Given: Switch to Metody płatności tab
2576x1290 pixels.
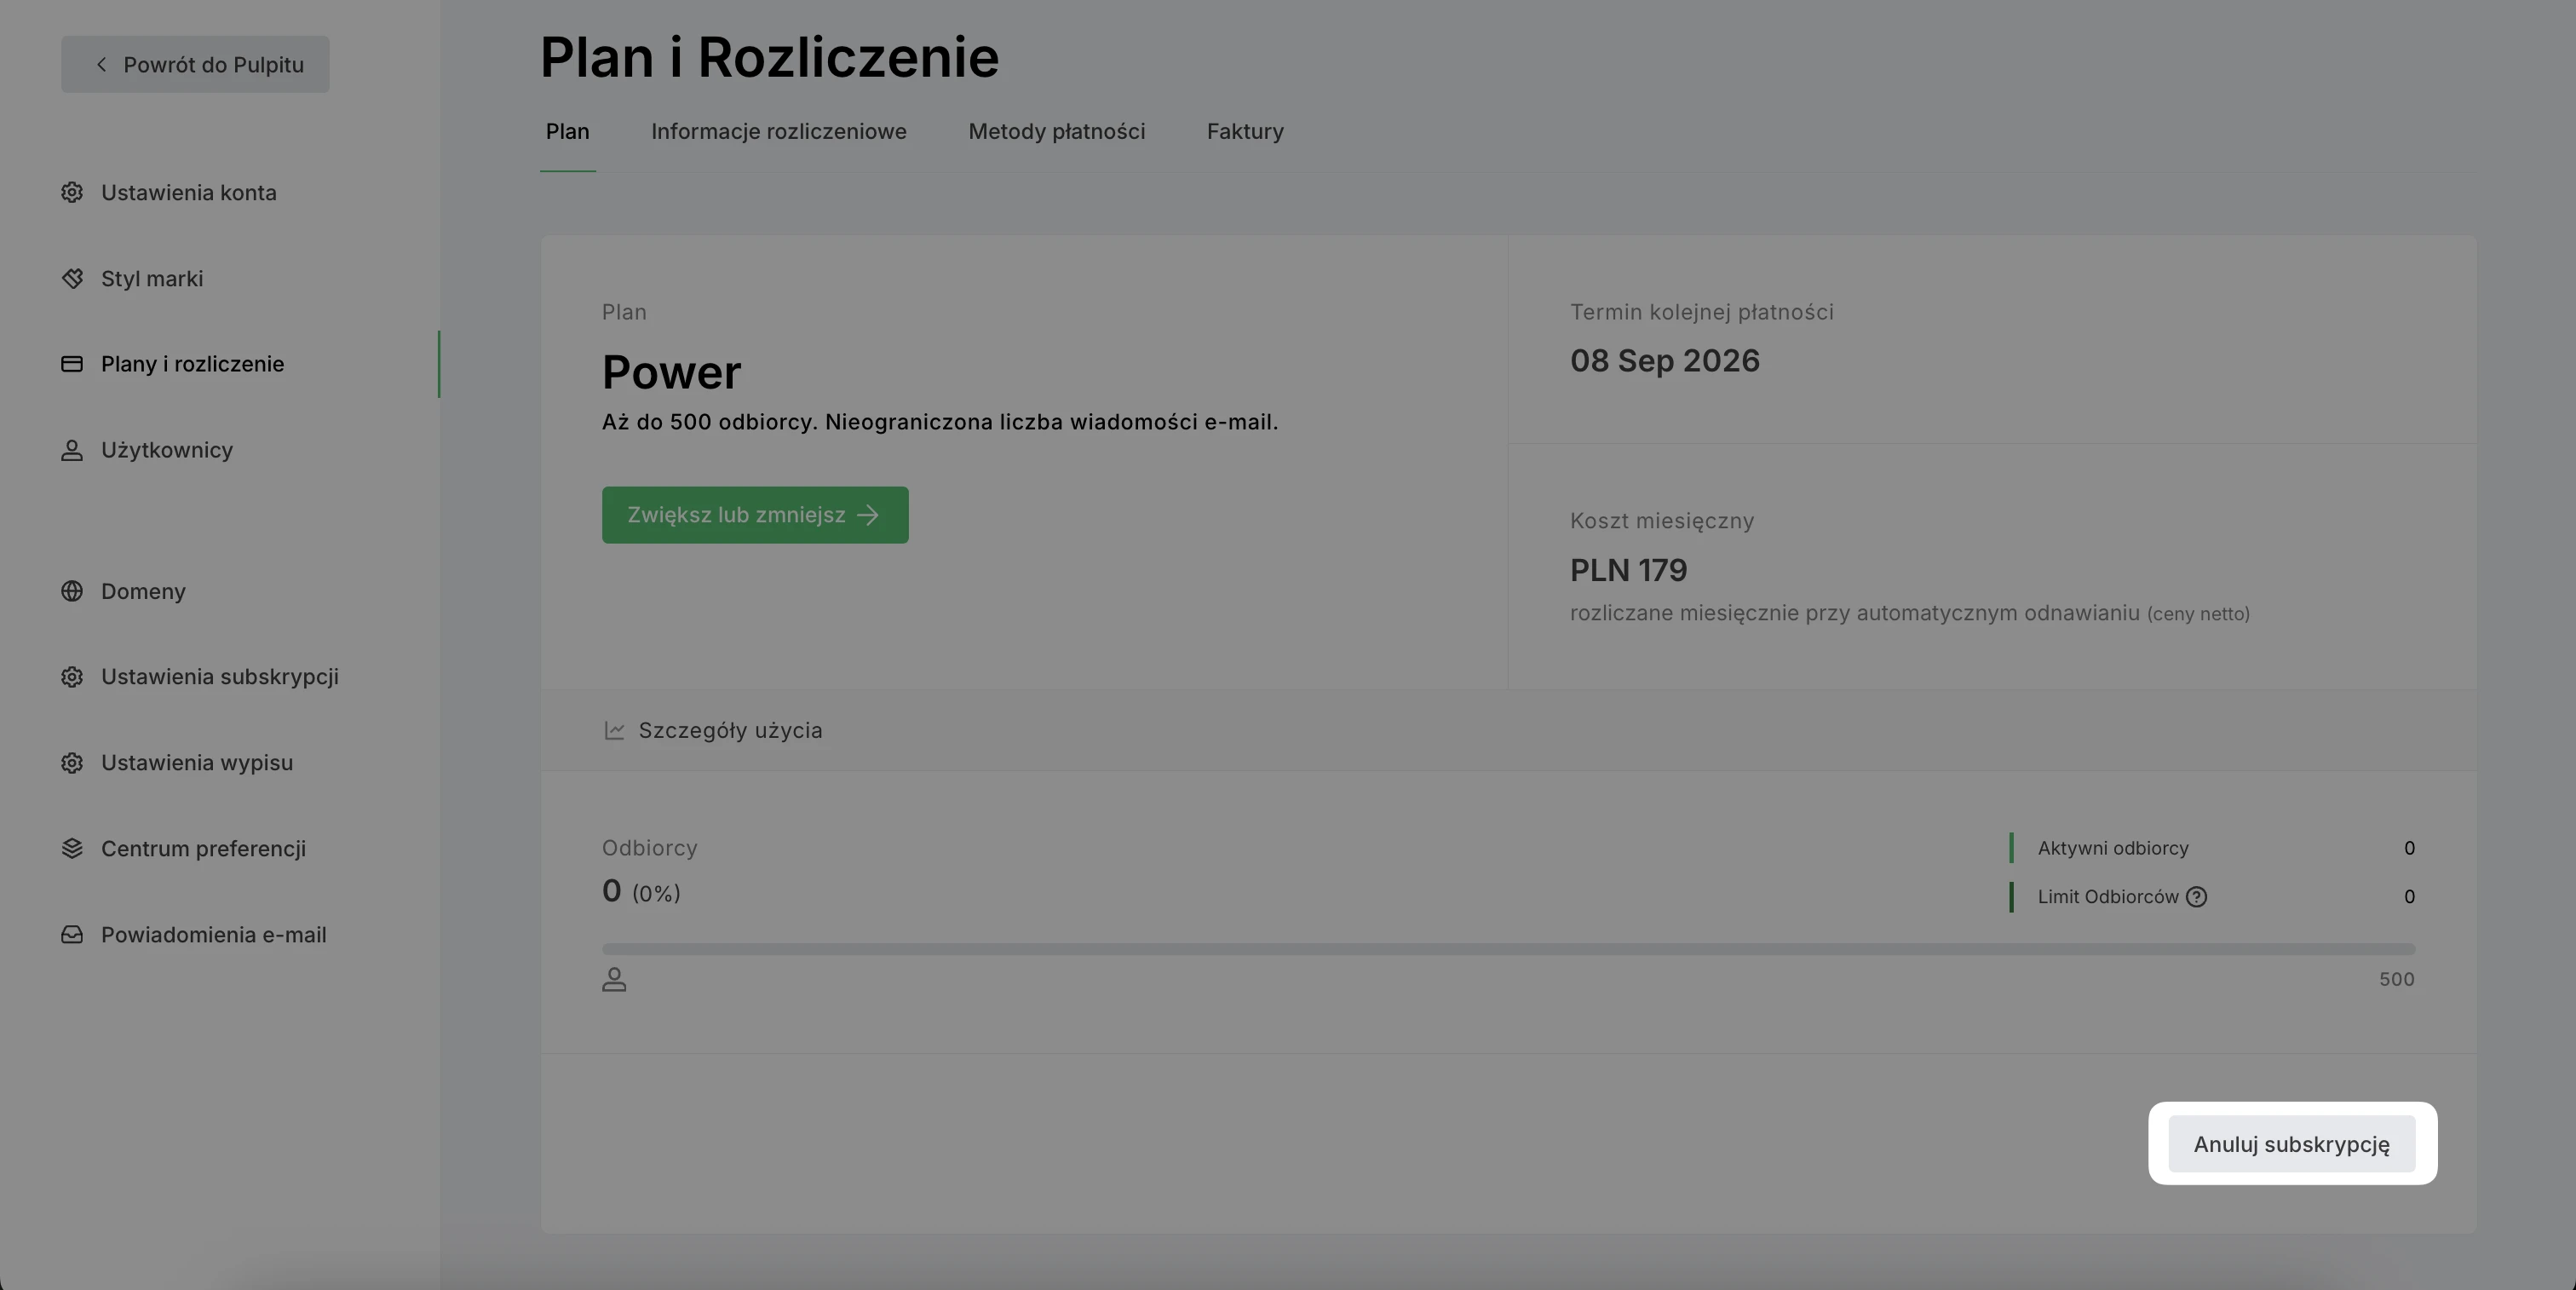Looking at the screenshot, I should coord(1057,131).
